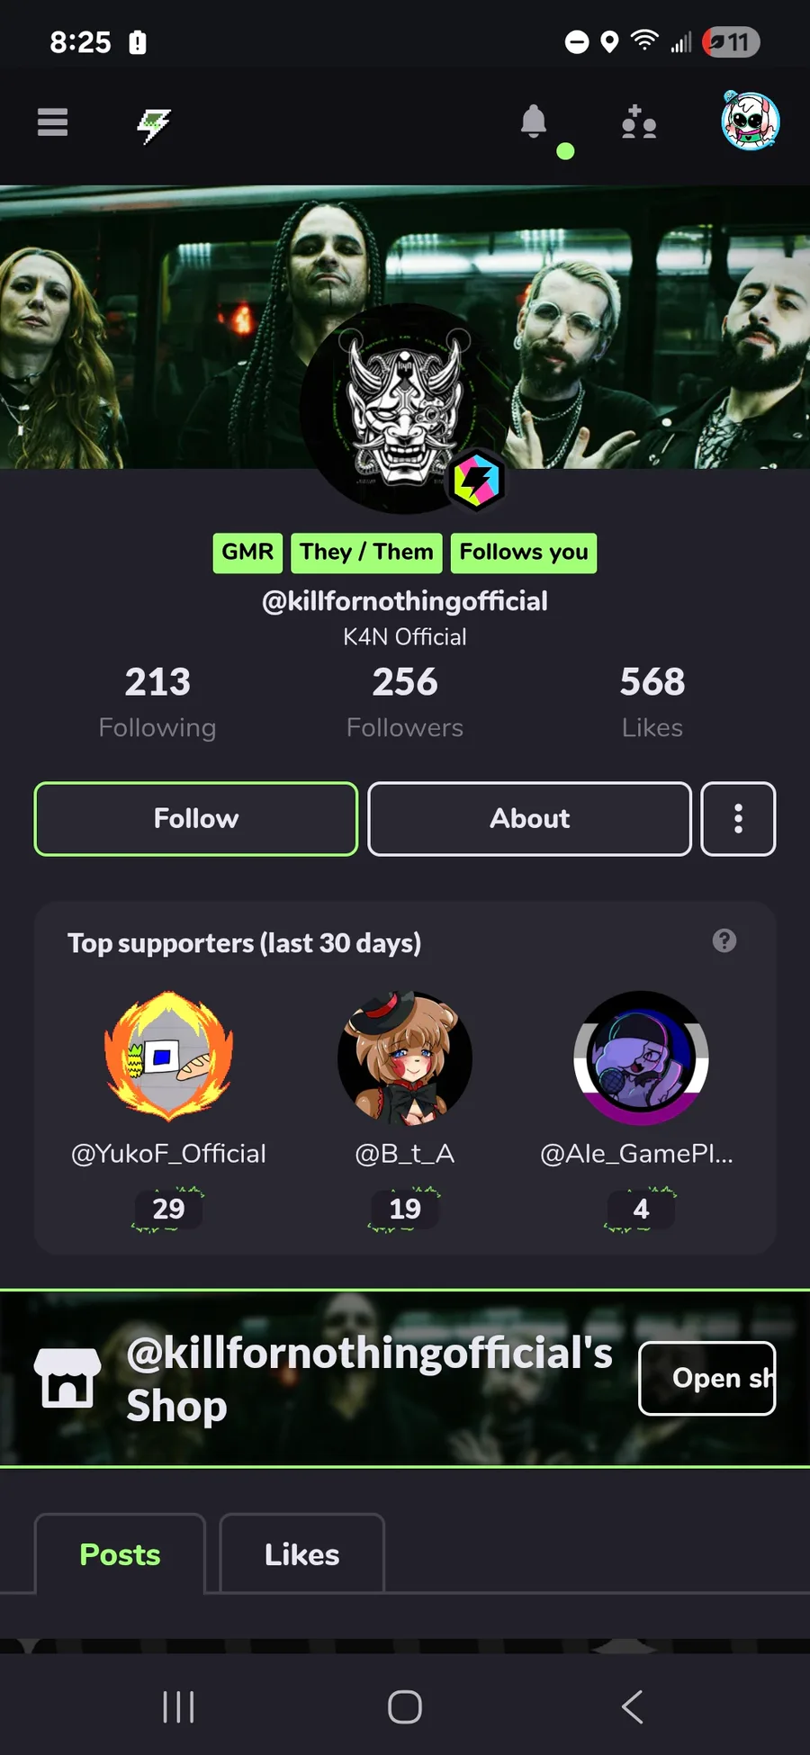Viewport: 810px width, 1755px height.
Task: Open your own avatar menu
Action: [x=751, y=121]
